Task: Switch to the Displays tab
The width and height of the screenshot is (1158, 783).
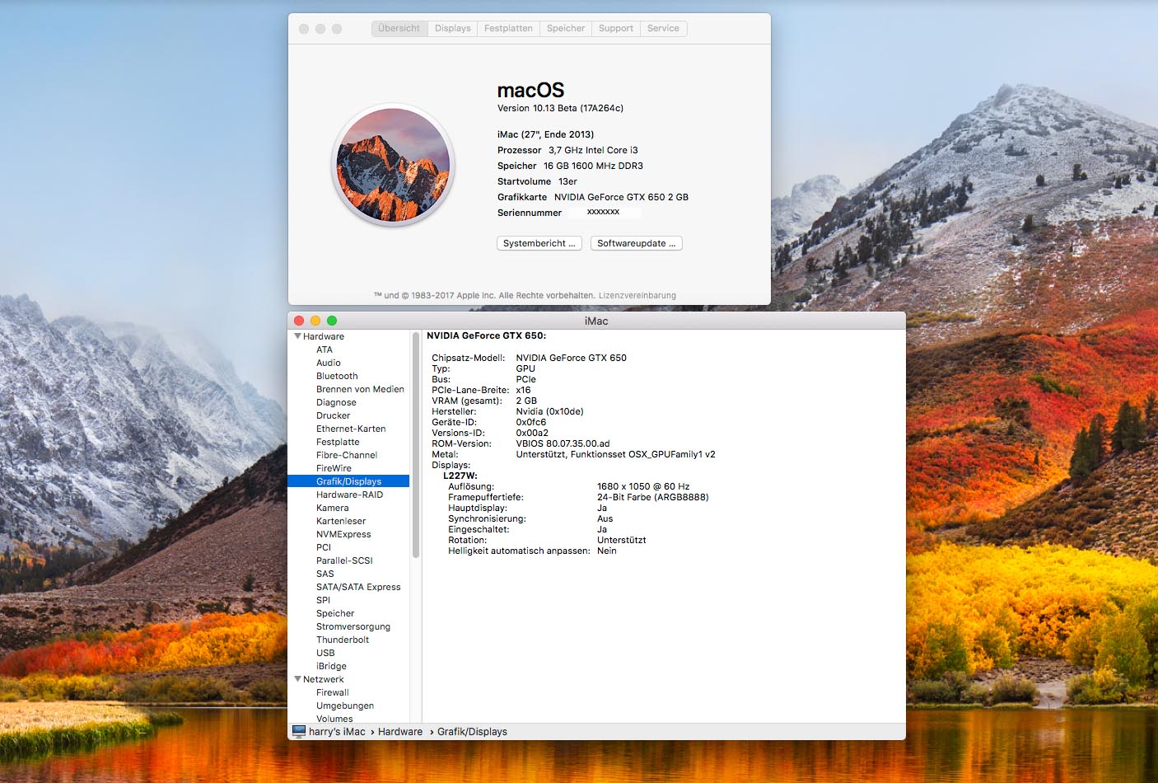Action: coord(452,28)
